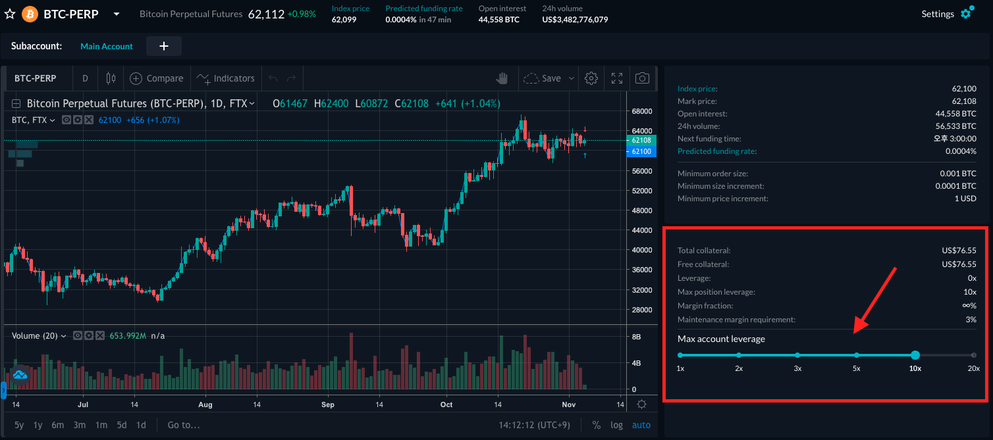This screenshot has height=440, width=993.
Task: Click the Max position leverage 10x value
Action: pyautogui.click(x=970, y=292)
